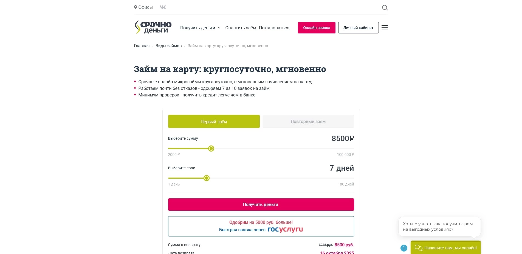Click the blue notification badge near the chat
This screenshot has height=254, width=522.
[404, 248]
